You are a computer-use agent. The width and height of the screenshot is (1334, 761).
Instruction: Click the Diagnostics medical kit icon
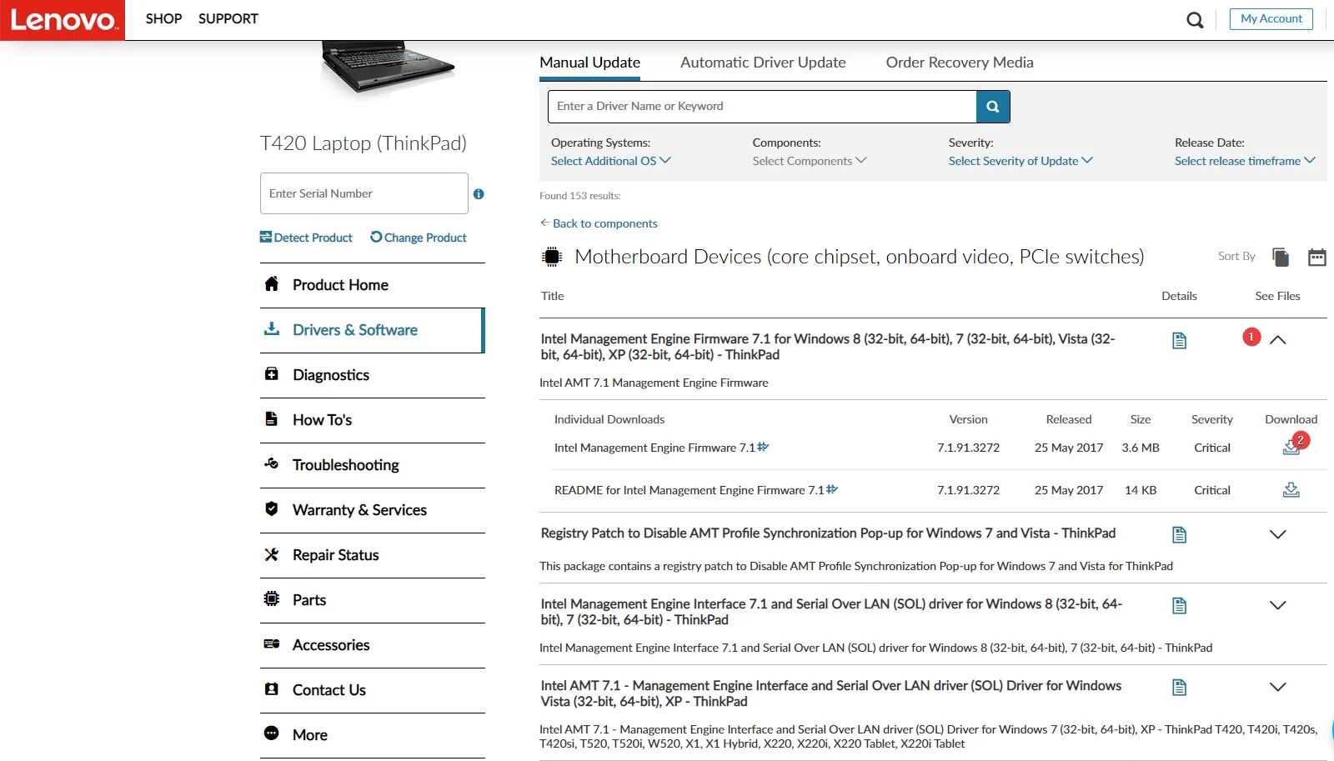point(272,374)
